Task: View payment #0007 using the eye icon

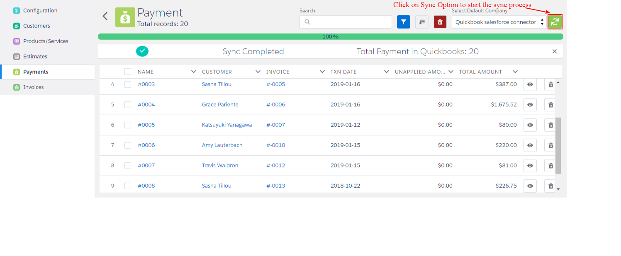Action: tap(530, 166)
